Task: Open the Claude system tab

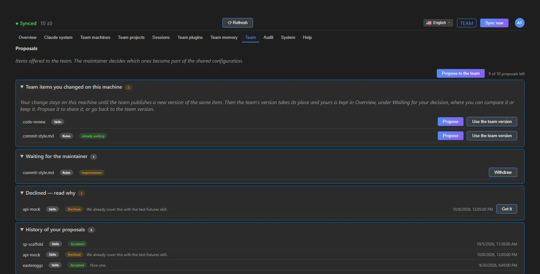Action: coord(58,37)
